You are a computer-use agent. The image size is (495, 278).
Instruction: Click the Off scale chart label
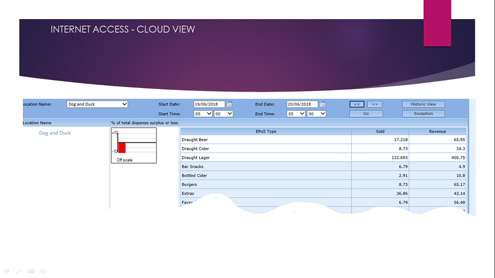(x=125, y=160)
